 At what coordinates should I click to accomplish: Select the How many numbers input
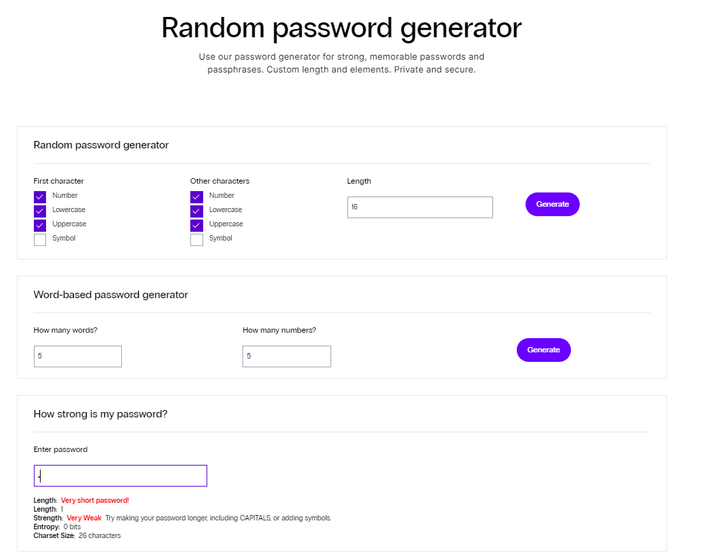[286, 356]
